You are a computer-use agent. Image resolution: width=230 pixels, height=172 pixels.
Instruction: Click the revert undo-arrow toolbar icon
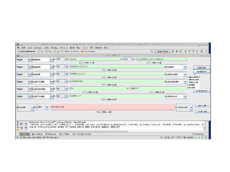click(x=197, y=52)
